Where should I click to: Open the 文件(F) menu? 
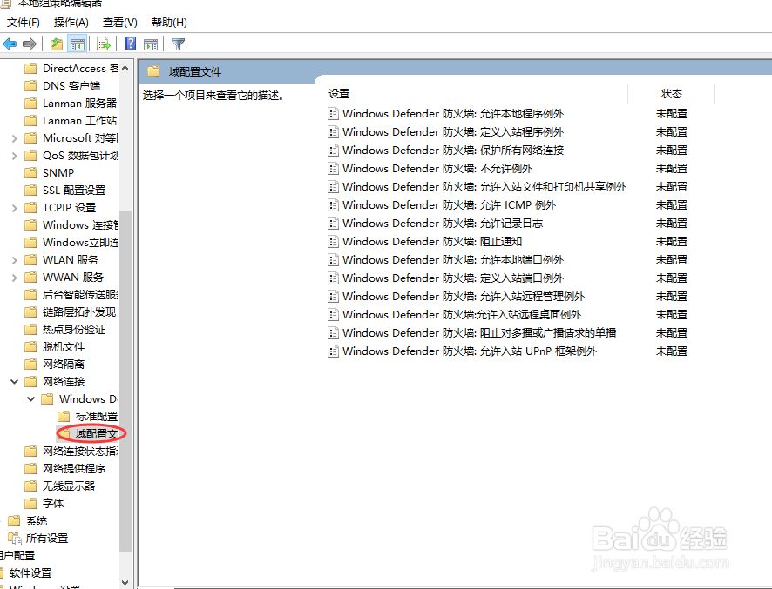pyautogui.click(x=24, y=22)
